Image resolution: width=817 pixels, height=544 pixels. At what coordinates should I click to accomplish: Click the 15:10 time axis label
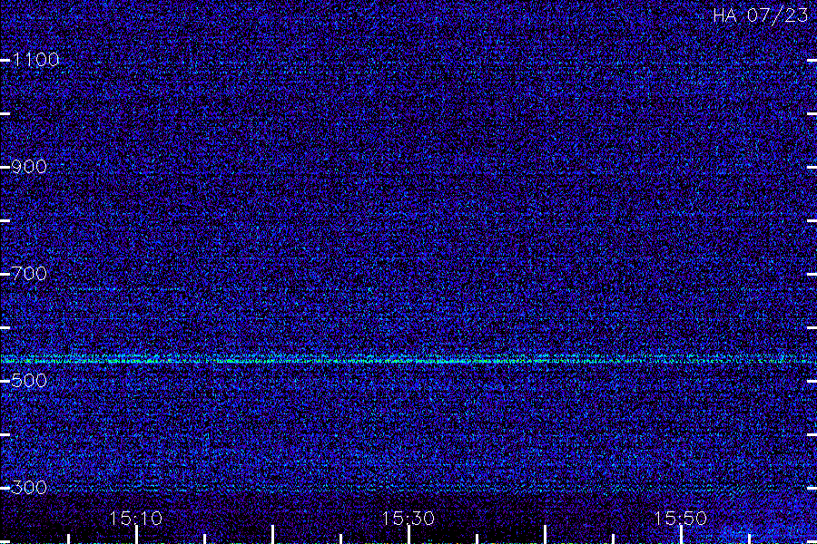click(x=136, y=519)
